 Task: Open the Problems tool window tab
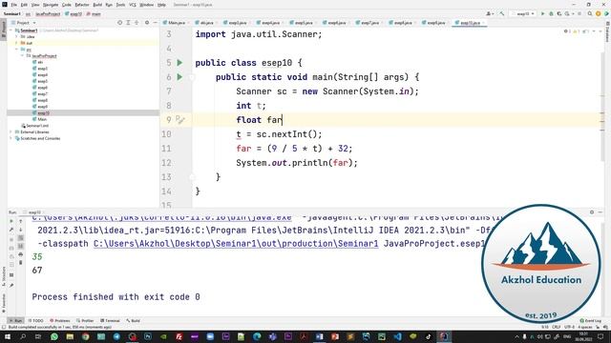[60, 320]
